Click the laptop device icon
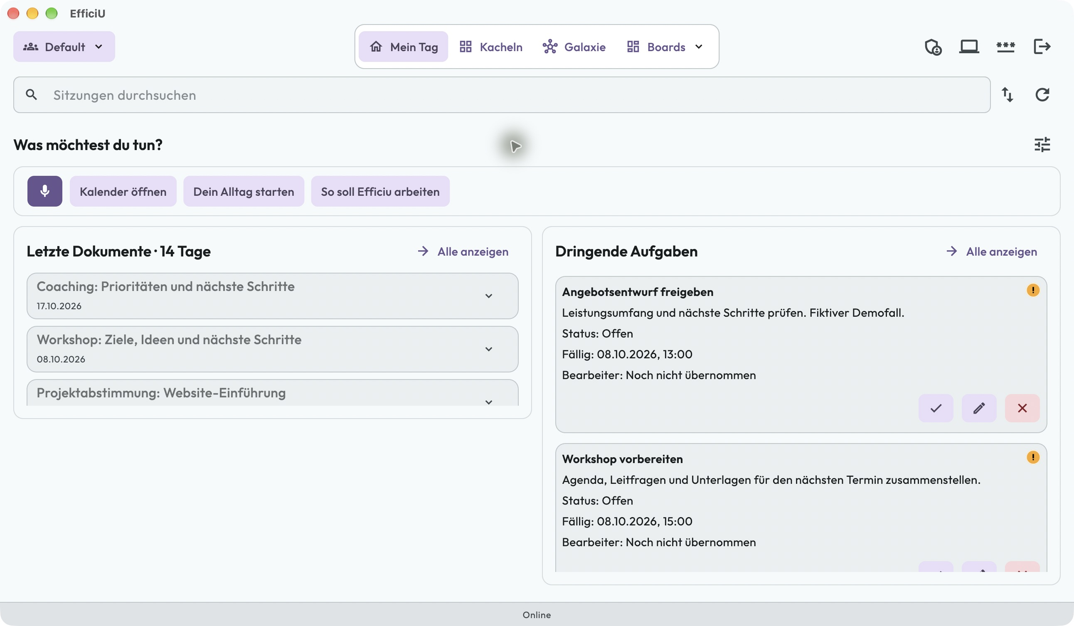 tap(969, 47)
